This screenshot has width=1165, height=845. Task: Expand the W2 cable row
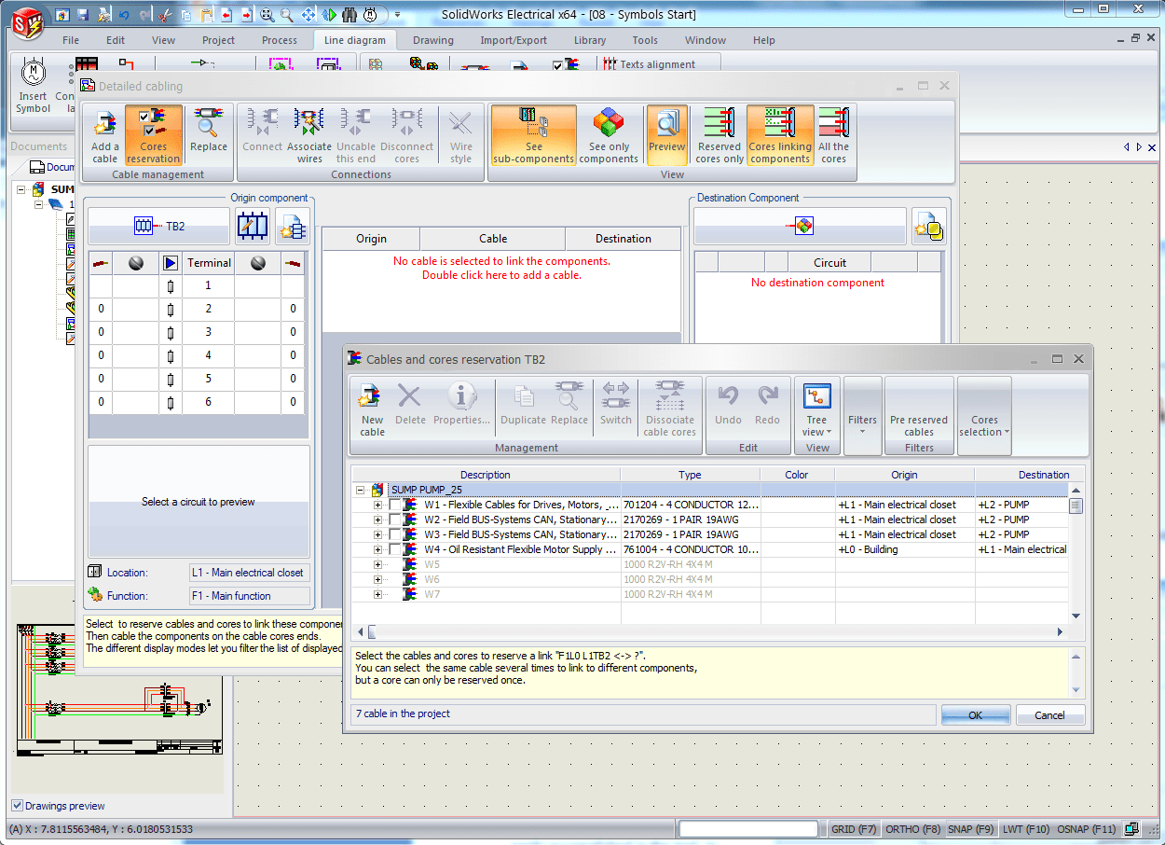(x=377, y=520)
